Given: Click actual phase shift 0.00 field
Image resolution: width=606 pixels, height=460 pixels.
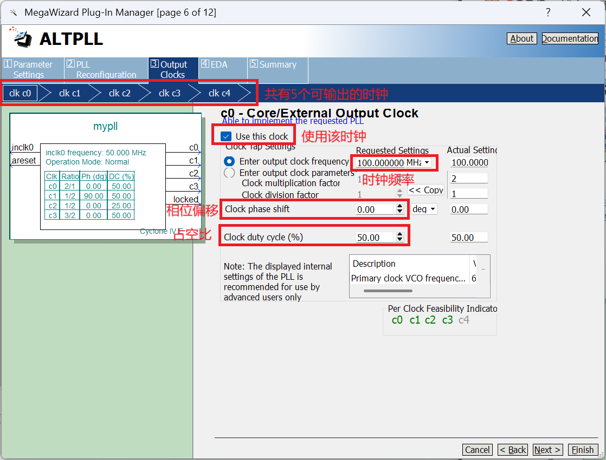Looking at the screenshot, I should tap(469, 209).
